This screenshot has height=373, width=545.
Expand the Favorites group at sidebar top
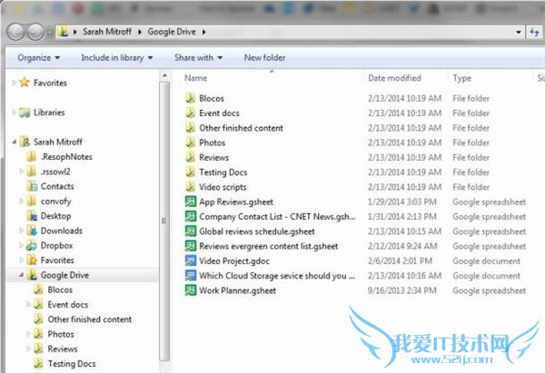14,83
